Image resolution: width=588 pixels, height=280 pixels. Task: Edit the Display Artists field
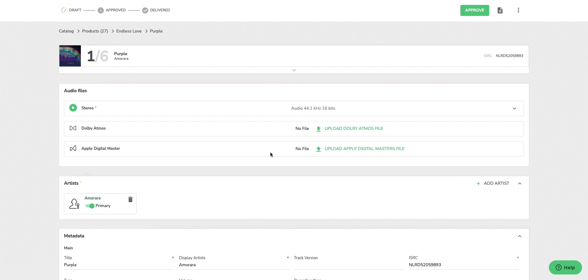(x=234, y=265)
